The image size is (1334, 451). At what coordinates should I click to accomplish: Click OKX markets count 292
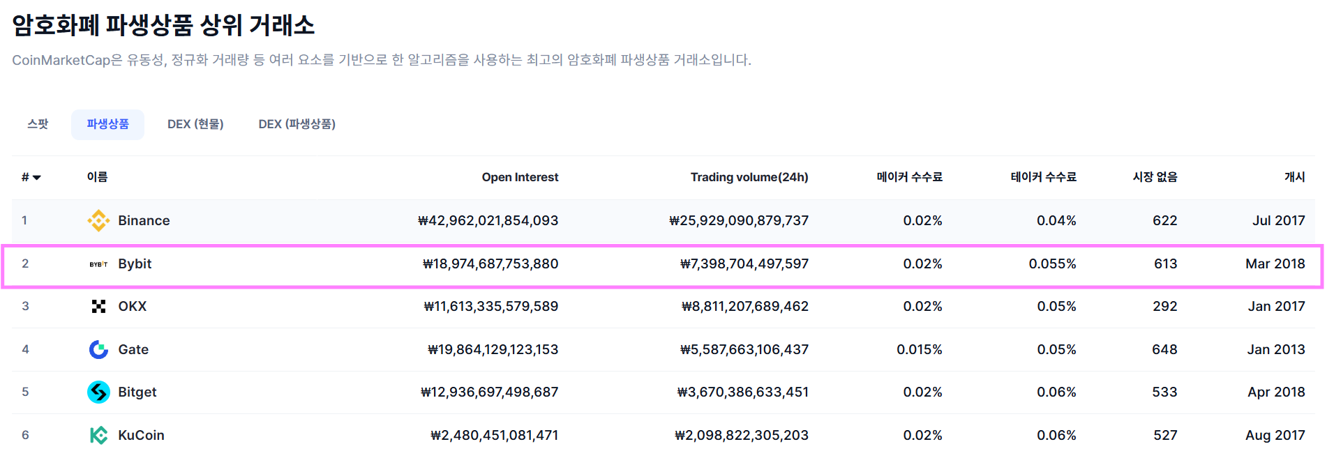[x=1165, y=307]
